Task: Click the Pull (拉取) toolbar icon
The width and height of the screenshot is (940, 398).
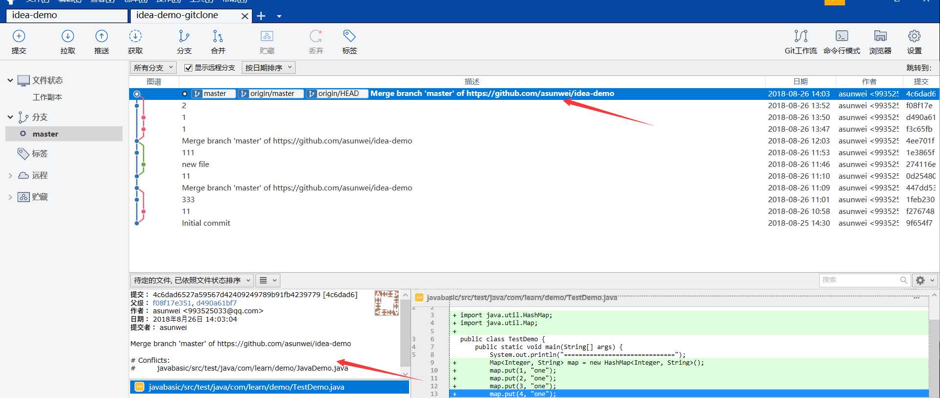Action: [x=68, y=36]
